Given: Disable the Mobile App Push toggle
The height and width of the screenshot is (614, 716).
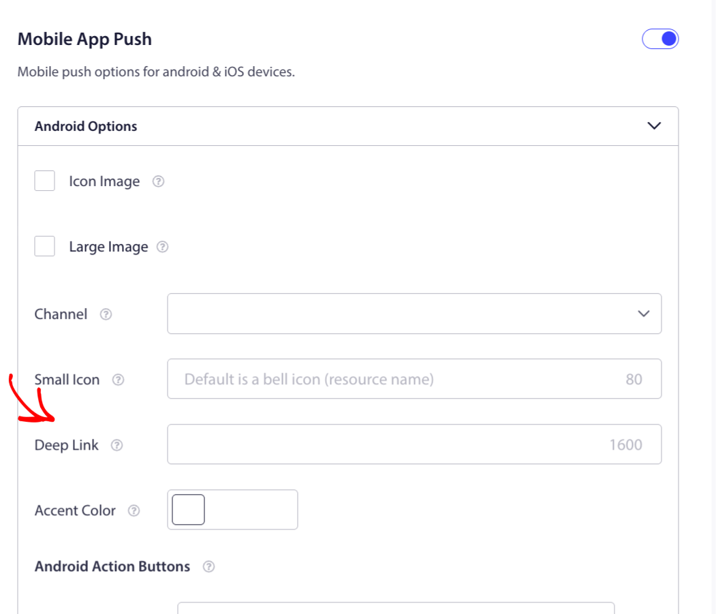Looking at the screenshot, I should pos(660,39).
